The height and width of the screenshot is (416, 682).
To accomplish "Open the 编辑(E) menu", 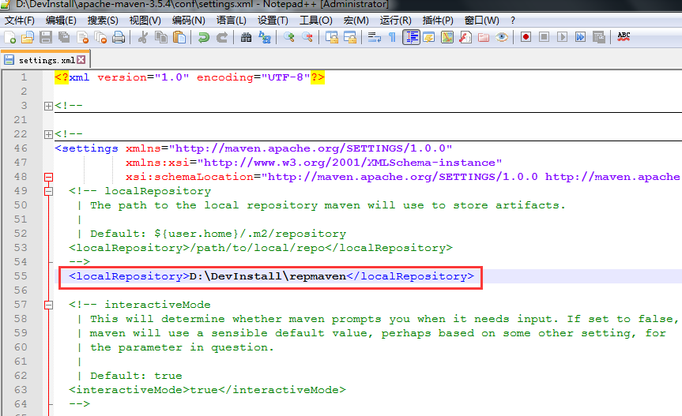I will click(x=61, y=21).
